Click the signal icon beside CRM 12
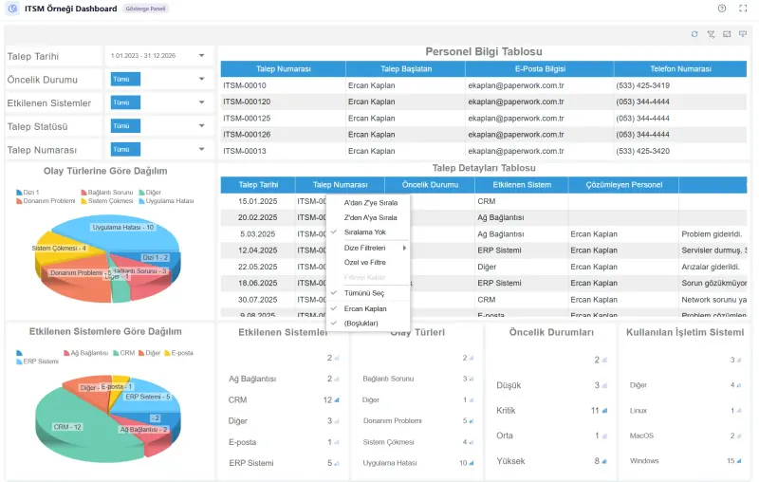Image resolution: width=759 pixels, height=482 pixels. point(337,399)
